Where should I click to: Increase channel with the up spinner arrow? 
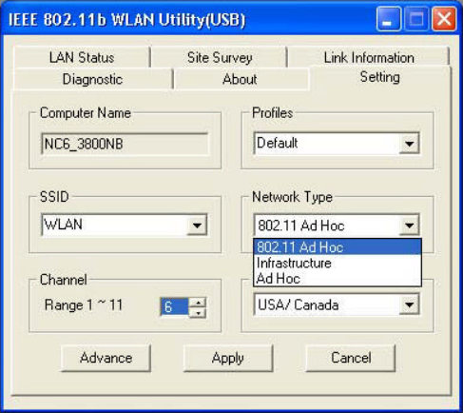[x=198, y=303]
